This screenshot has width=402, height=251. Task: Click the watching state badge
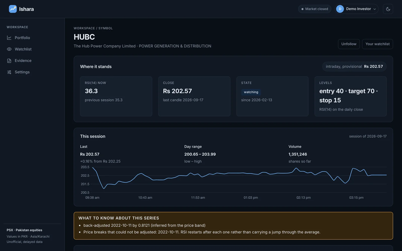tap(251, 92)
